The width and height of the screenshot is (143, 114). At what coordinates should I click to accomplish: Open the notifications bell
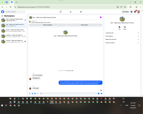[x=135, y=12]
